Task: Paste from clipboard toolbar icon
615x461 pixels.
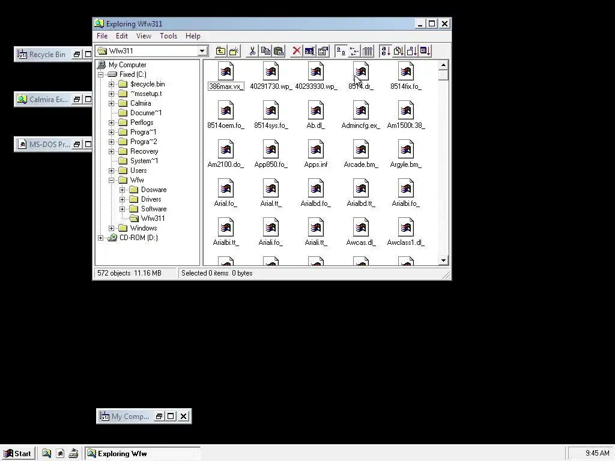Action: 279,51
